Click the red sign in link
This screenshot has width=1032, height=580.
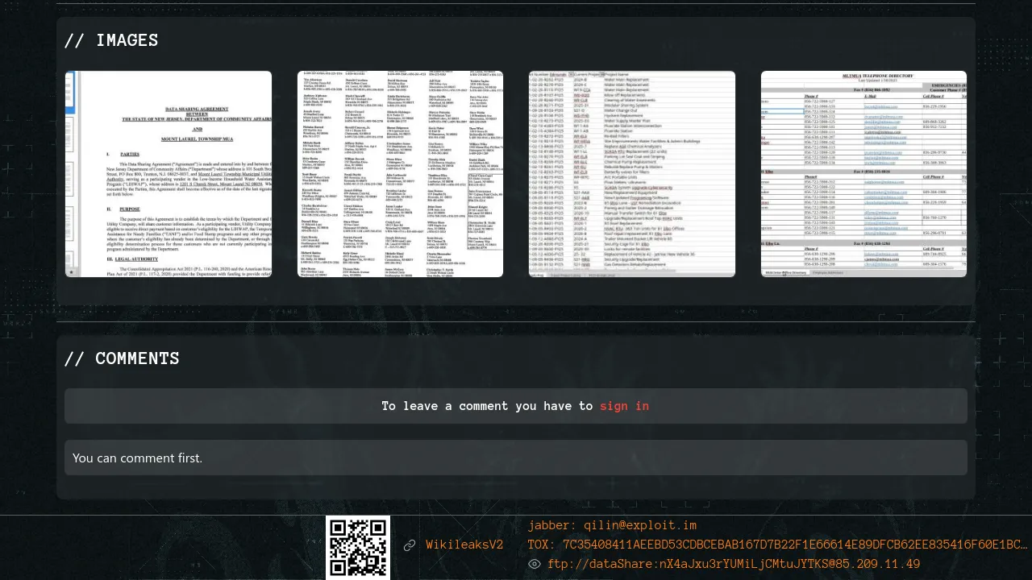[624, 406]
